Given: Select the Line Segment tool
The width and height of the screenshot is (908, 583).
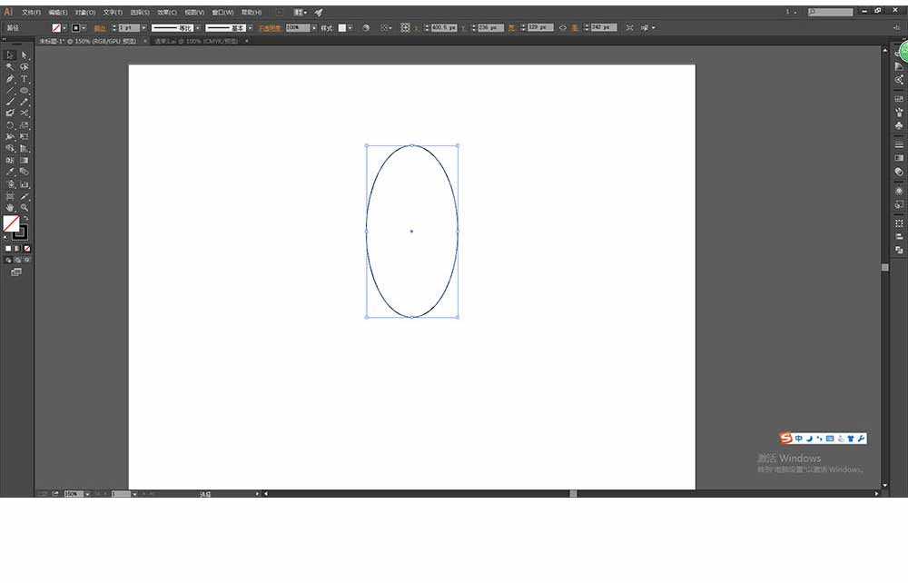Looking at the screenshot, I should coord(10,90).
